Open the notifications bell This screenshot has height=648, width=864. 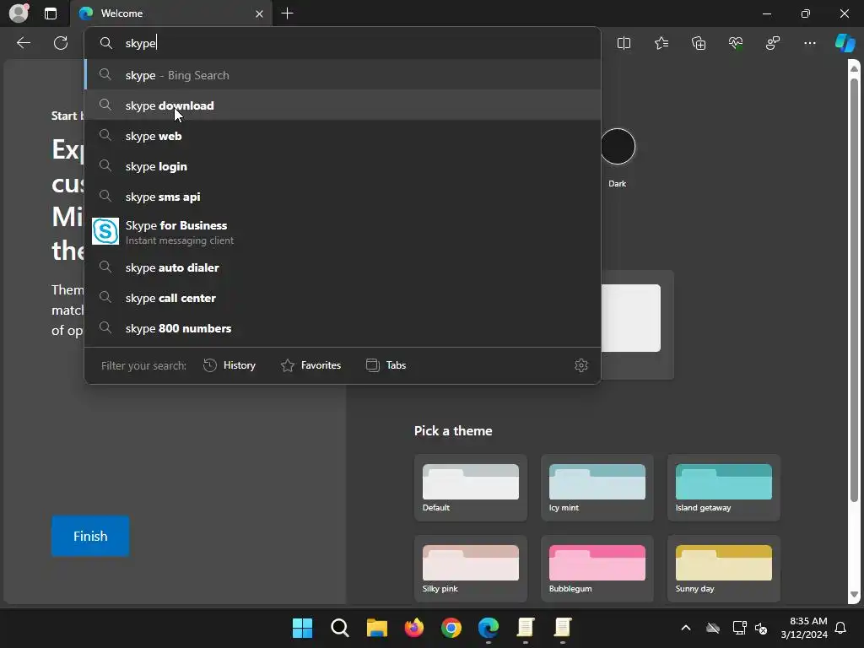click(841, 628)
